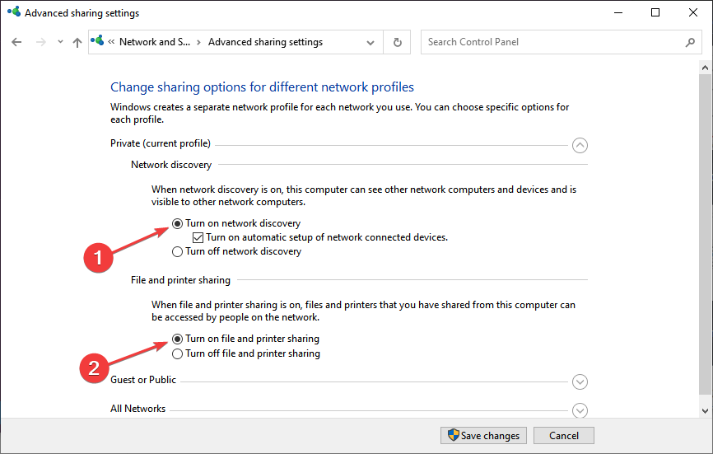This screenshot has width=713, height=454.
Task: Click the vertical scrollbar thumb
Action: coord(706,234)
